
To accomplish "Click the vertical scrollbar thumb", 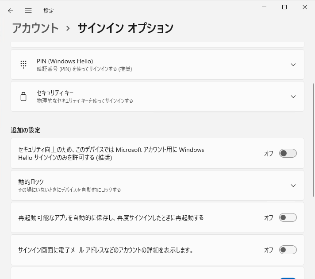I will 313,140.
